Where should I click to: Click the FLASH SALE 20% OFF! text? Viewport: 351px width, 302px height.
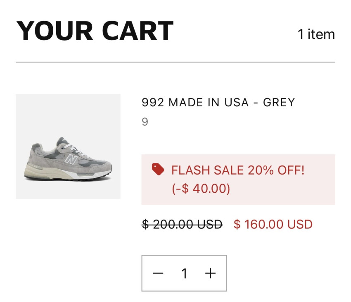pyautogui.click(x=238, y=170)
